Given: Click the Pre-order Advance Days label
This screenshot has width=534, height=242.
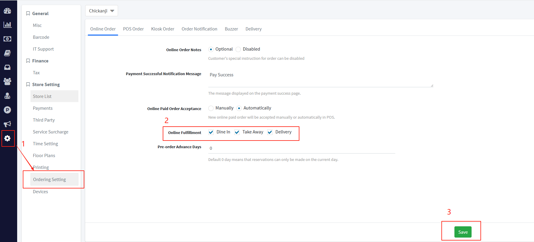Looking at the screenshot, I should [179, 147].
